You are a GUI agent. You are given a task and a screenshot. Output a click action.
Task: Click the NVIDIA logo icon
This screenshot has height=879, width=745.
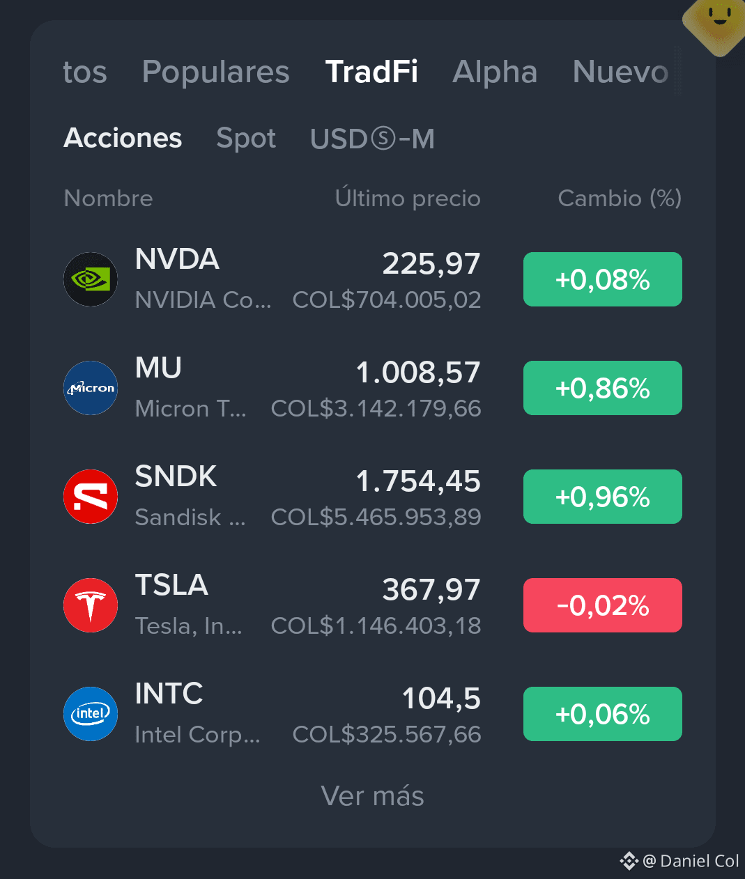click(x=91, y=279)
